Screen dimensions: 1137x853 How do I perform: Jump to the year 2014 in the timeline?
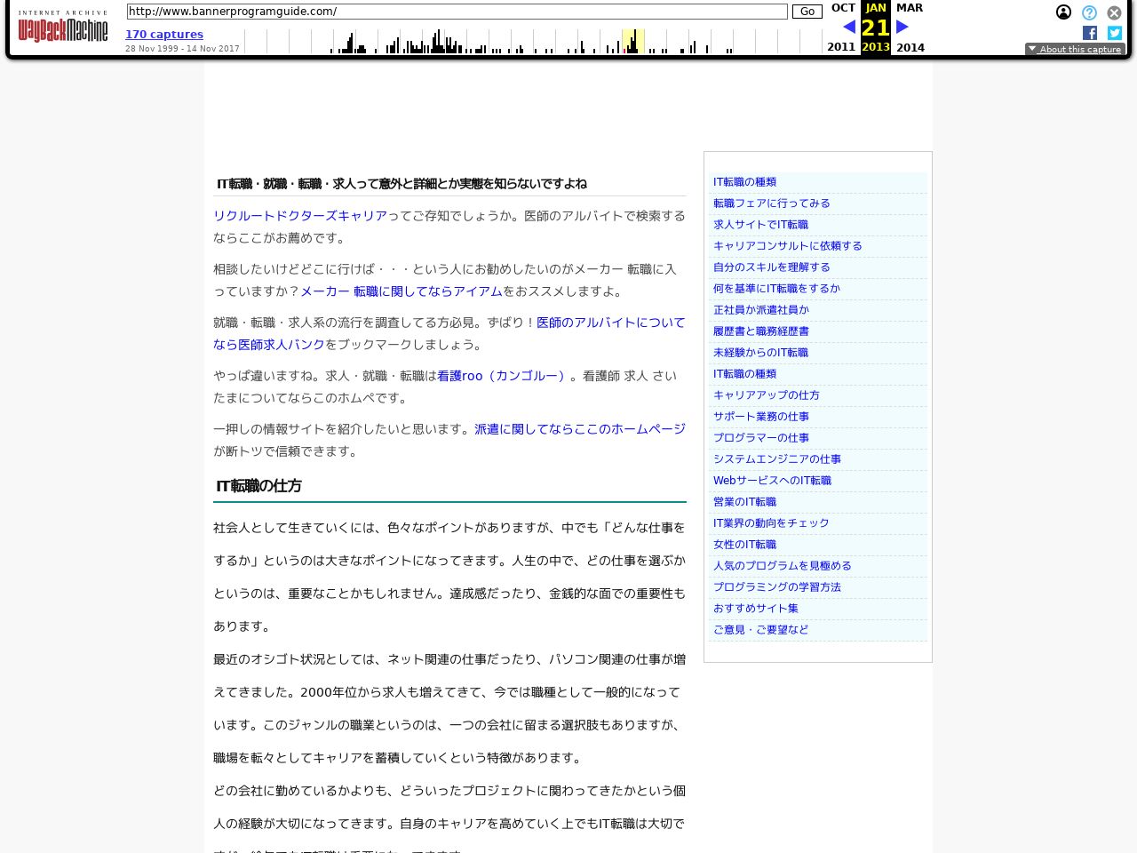pyautogui.click(x=910, y=47)
